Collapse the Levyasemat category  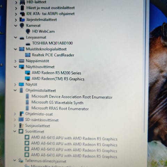click(x=16, y=38)
